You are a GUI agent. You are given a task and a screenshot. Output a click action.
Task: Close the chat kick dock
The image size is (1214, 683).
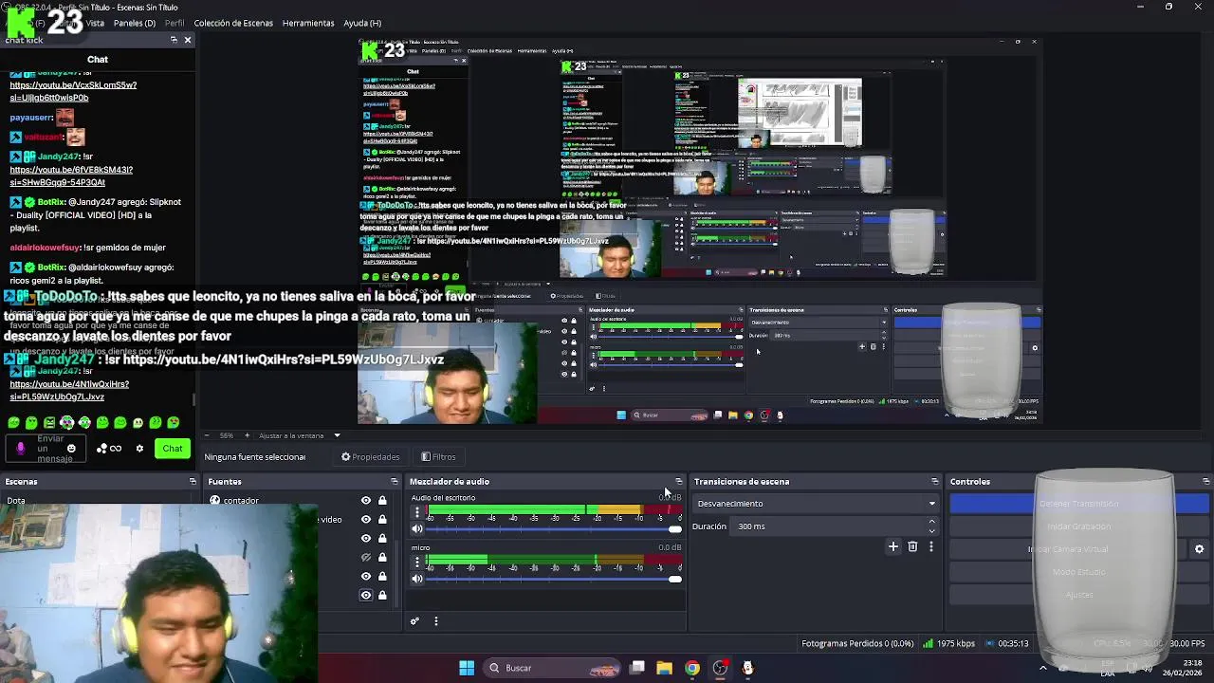[188, 40]
